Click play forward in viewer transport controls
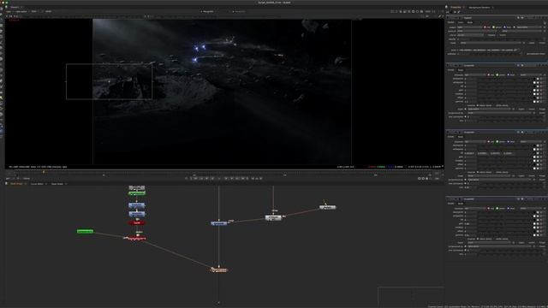The image size is (548, 308). (x=226, y=179)
